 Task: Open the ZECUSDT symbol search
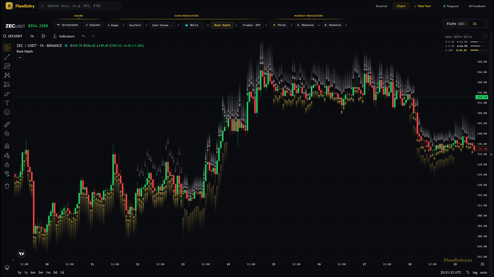pos(13,36)
